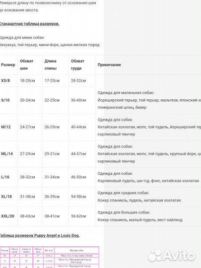Click the '56-62см' chest girth cell
Screen dimensions: 201x268
(x=78, y=216)
